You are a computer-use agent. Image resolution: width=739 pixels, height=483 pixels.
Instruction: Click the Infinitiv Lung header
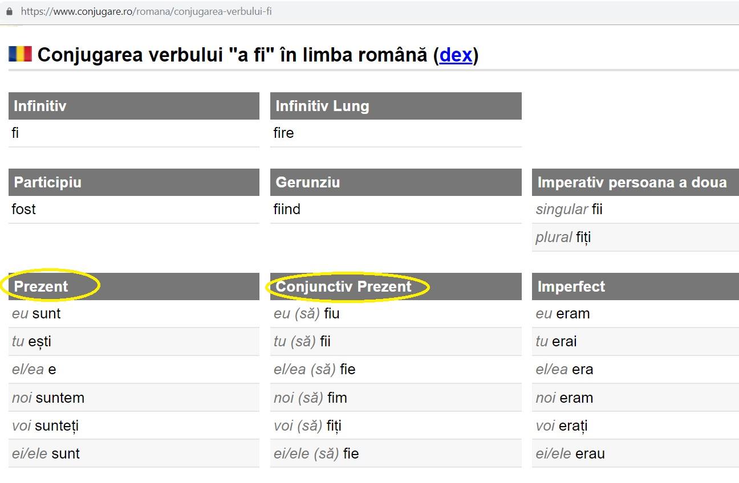396,106
